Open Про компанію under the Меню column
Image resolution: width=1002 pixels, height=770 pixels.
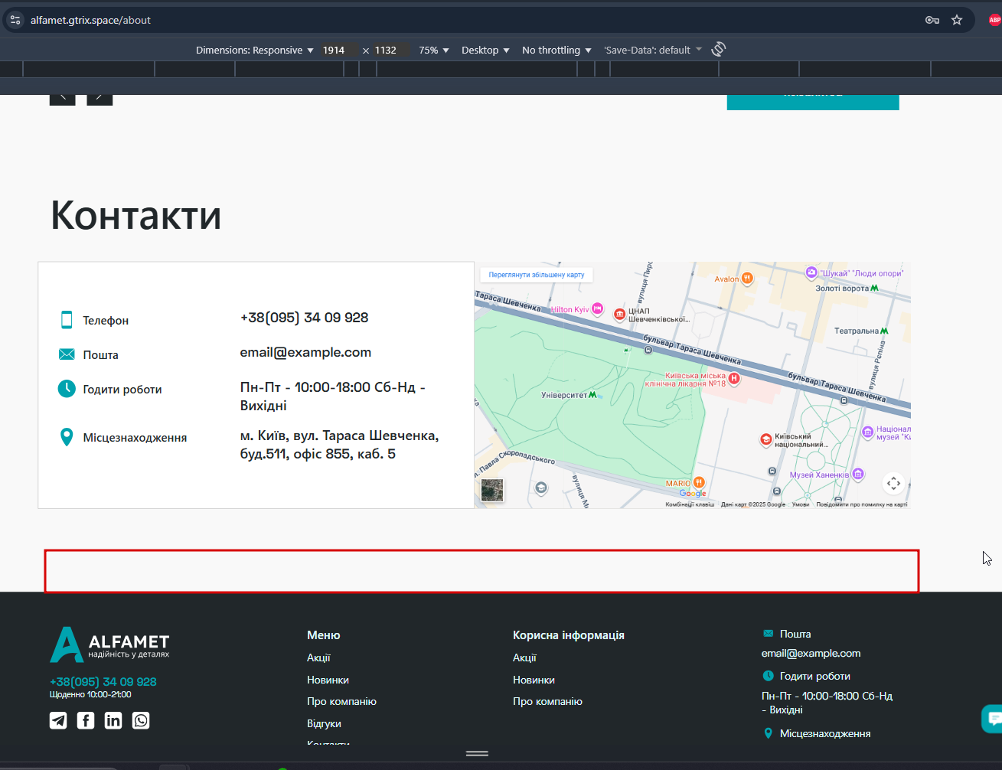(341, 702)
